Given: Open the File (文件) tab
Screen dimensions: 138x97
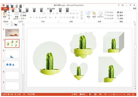Looking at the screenshot, I should [x=5, y=9].
